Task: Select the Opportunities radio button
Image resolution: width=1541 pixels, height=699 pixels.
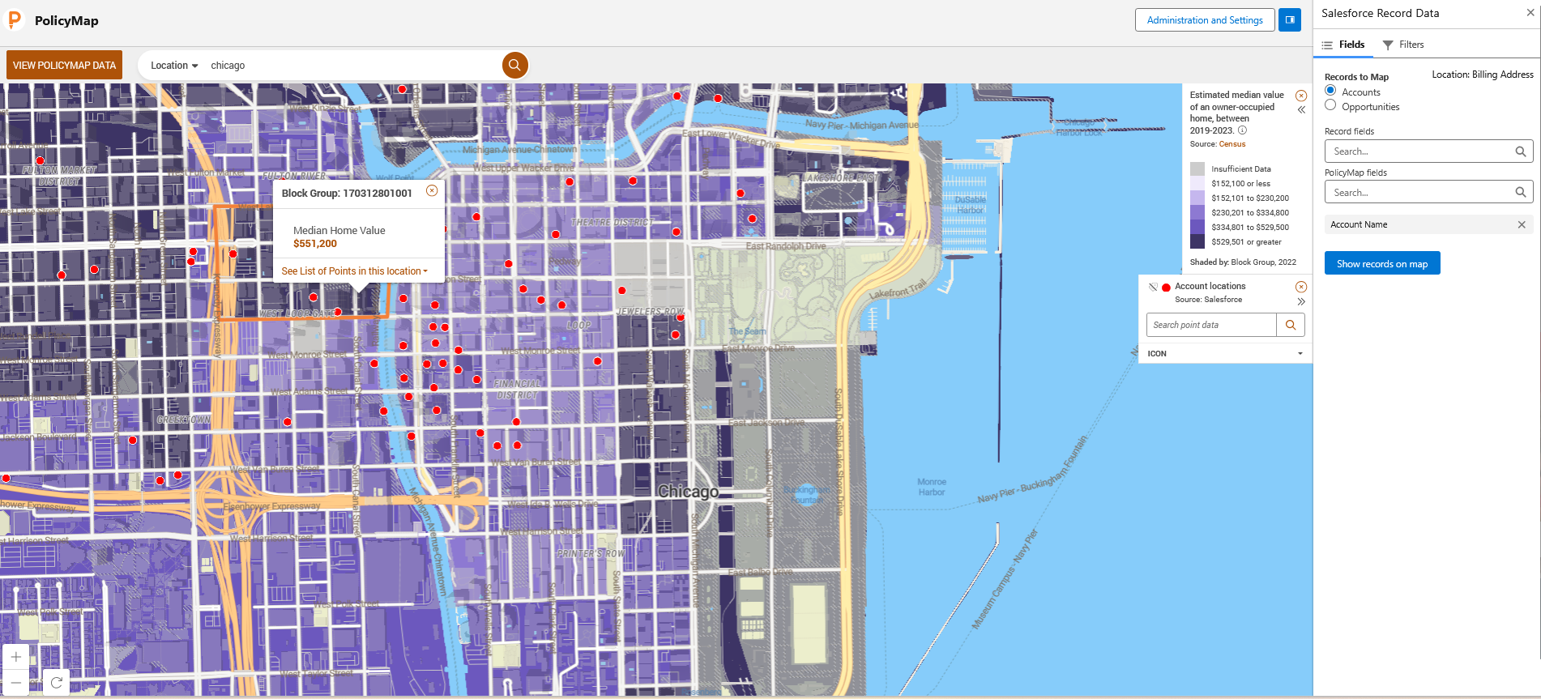Action: click(1330, 105)
